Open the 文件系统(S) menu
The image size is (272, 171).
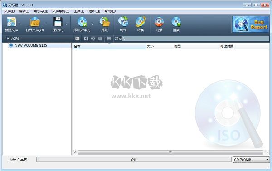click(x=61, y=11)
